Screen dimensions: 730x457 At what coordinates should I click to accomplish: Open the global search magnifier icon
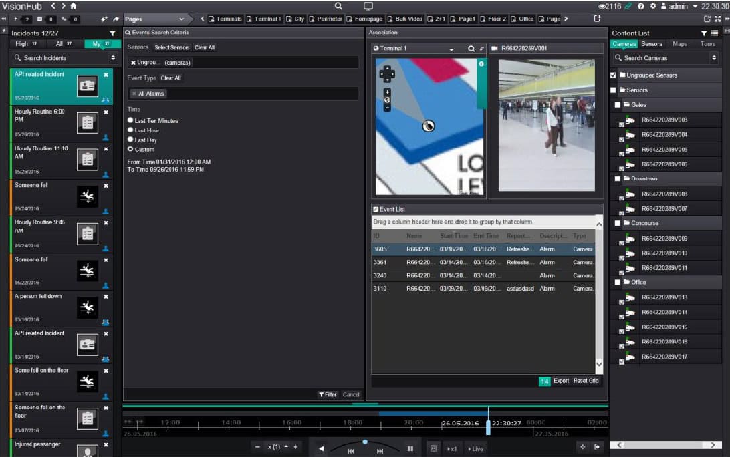coord(338,6)
